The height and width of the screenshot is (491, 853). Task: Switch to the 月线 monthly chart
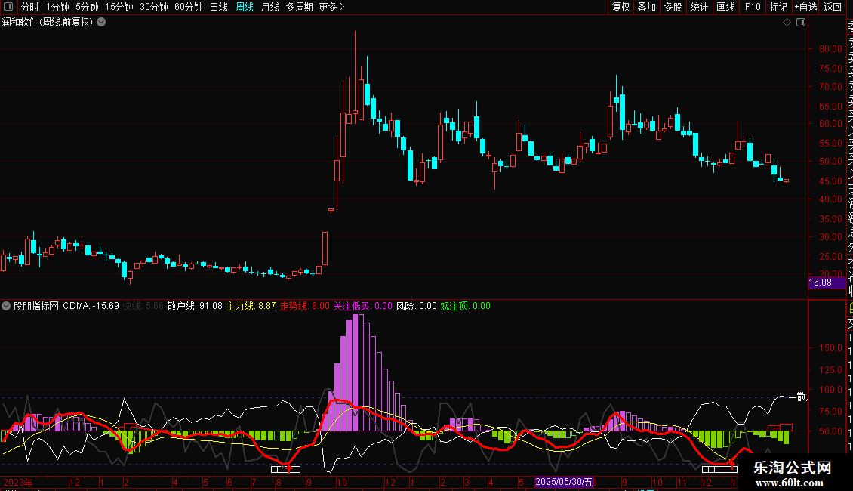click(269, 7)
